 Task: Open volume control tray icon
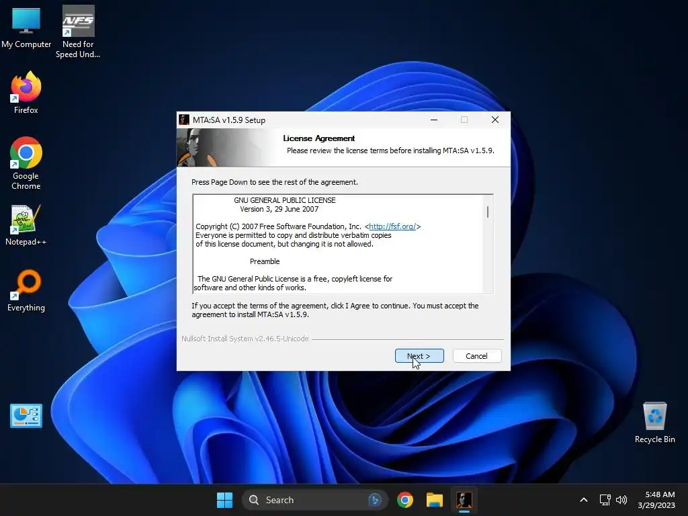tap(621, 500)
